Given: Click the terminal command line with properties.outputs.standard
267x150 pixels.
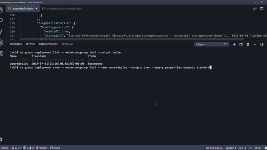Looking at the screenshot, I should [111, 67].
